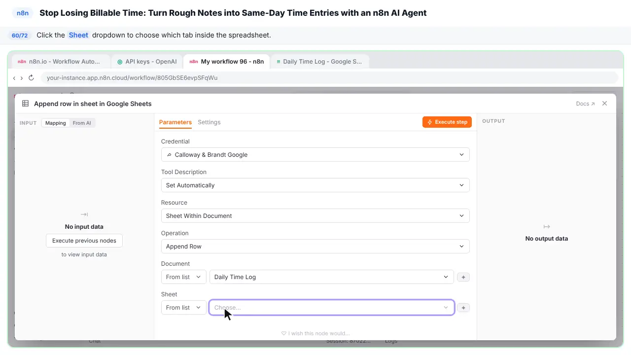Click the browser address bar URL
The width and height of the screenshot is (631, 355).
(x=132, y=78)
